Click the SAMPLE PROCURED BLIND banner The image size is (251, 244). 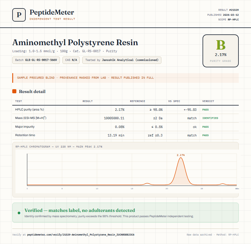[x=125, y=78]
